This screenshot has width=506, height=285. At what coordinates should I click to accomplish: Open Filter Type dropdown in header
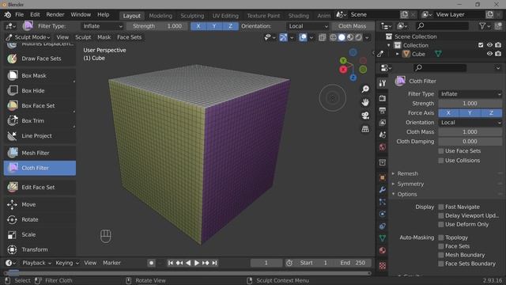[102, 26]
